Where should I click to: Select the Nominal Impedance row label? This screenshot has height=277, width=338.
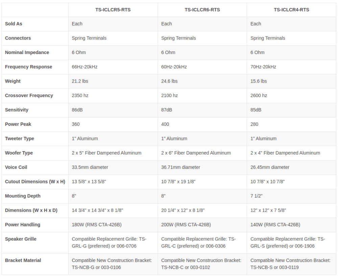point(27,52)
